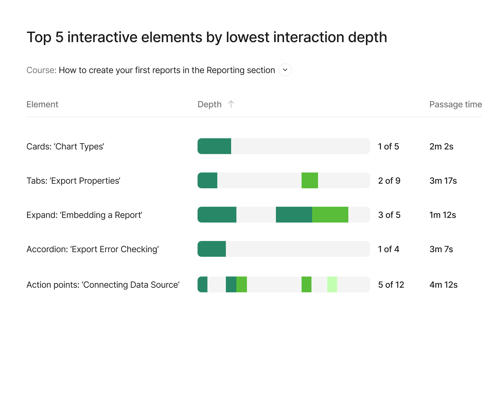
Task: Click the Element column header
Action: tap(42, 104)
